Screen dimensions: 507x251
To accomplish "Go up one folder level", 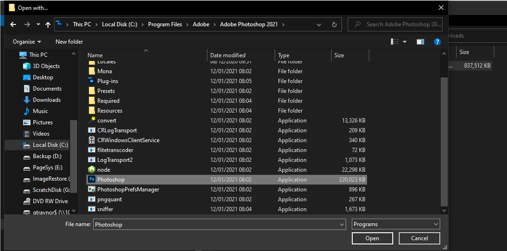I will tap(48, 24).
